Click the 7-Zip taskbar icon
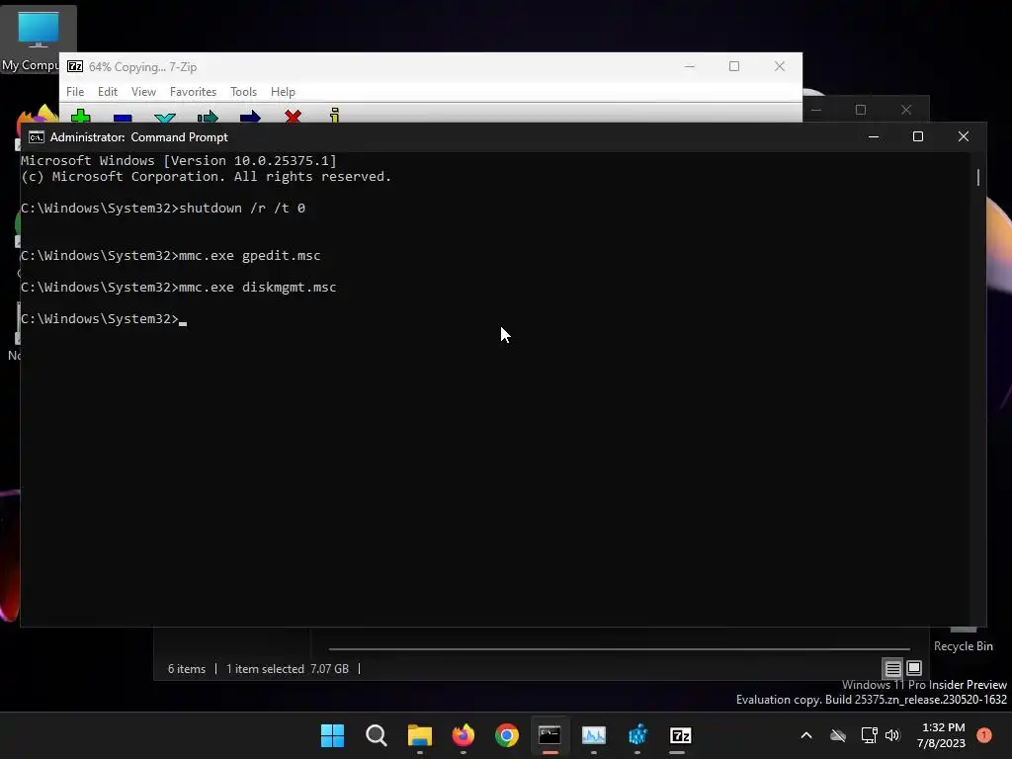This screenshot has height=759, width=1012. pyautogui.click(x=681, y=735)
